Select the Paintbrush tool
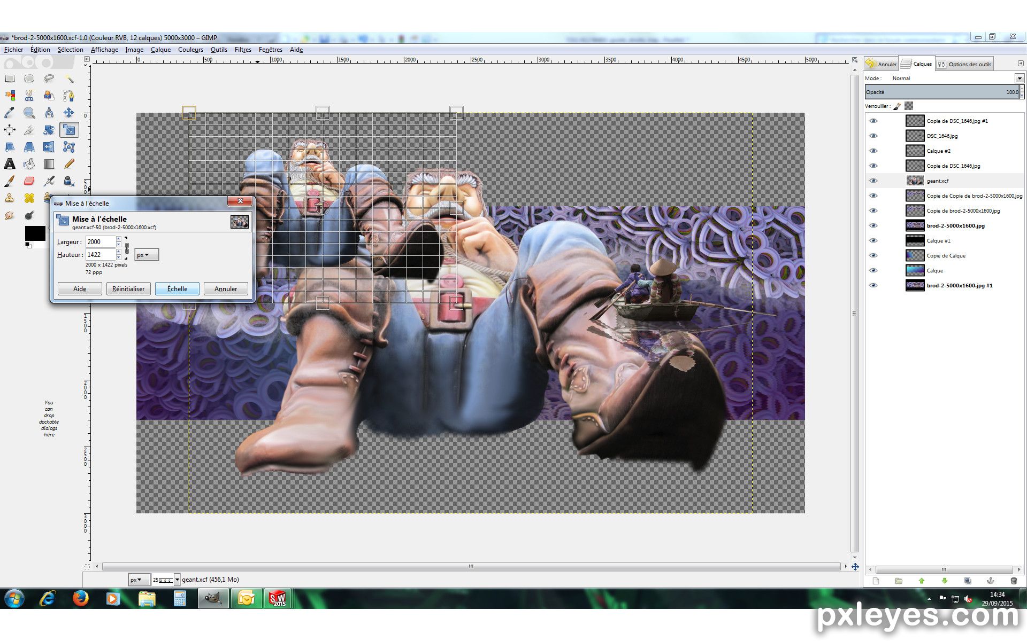 pyautogui.click(x=10, y=181)
